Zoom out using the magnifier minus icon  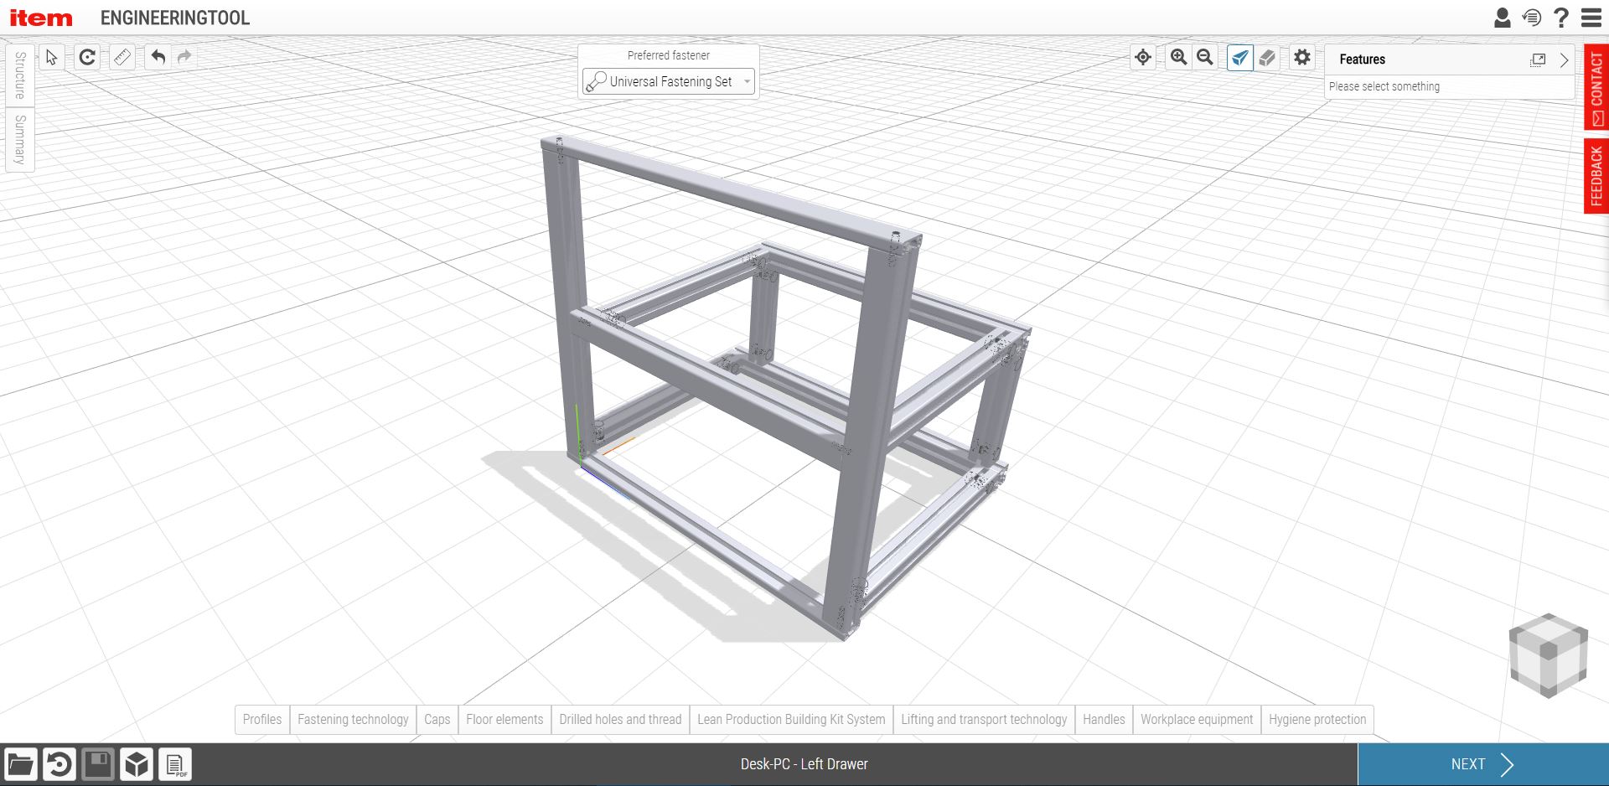point(1205,57)
